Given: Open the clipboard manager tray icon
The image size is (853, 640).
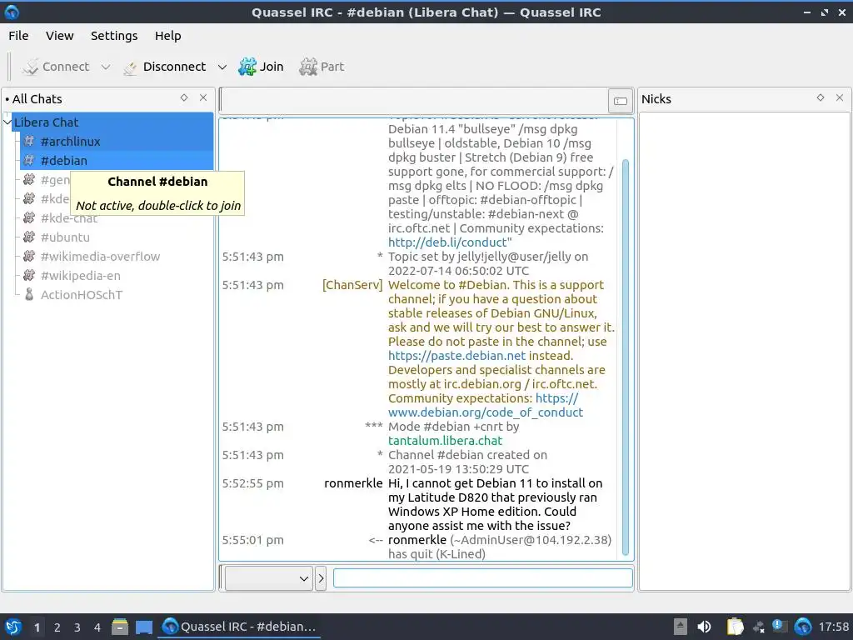Looking at the screenshot, I should point(735,627).
